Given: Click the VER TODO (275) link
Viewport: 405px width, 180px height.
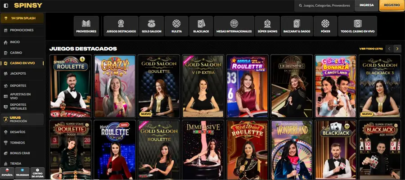Looking at the screenshot, I should [371, 49].
